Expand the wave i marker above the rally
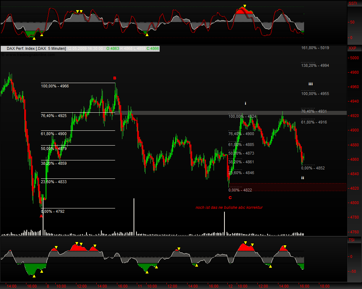This screenshot has height=289, width=362. 245,103
